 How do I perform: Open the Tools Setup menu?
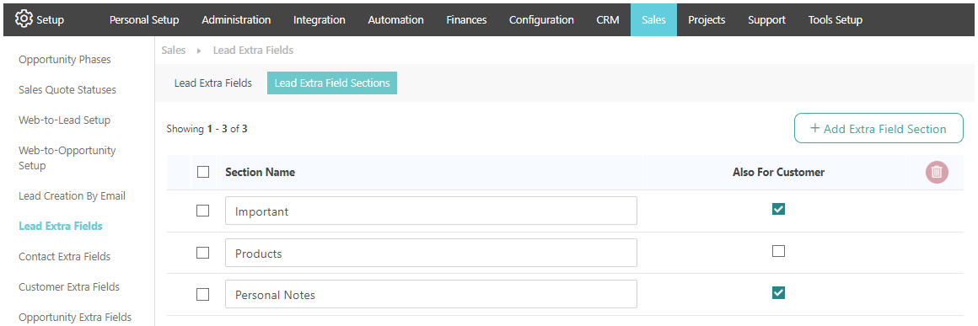836,19
